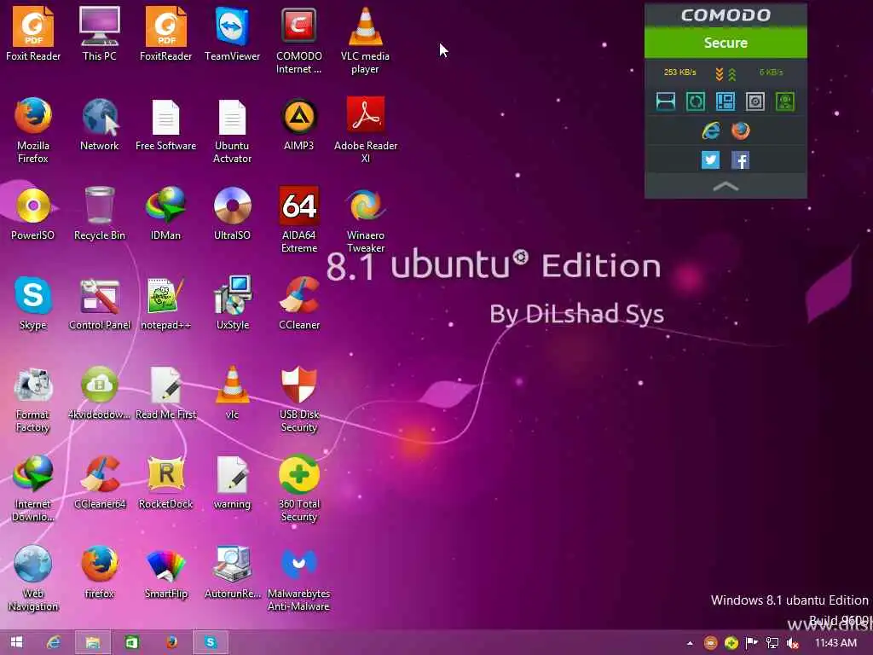Open File Explorer in taskbar
Image resolution: width=873 pixels, height=655 pixels.
coord(92,642)
